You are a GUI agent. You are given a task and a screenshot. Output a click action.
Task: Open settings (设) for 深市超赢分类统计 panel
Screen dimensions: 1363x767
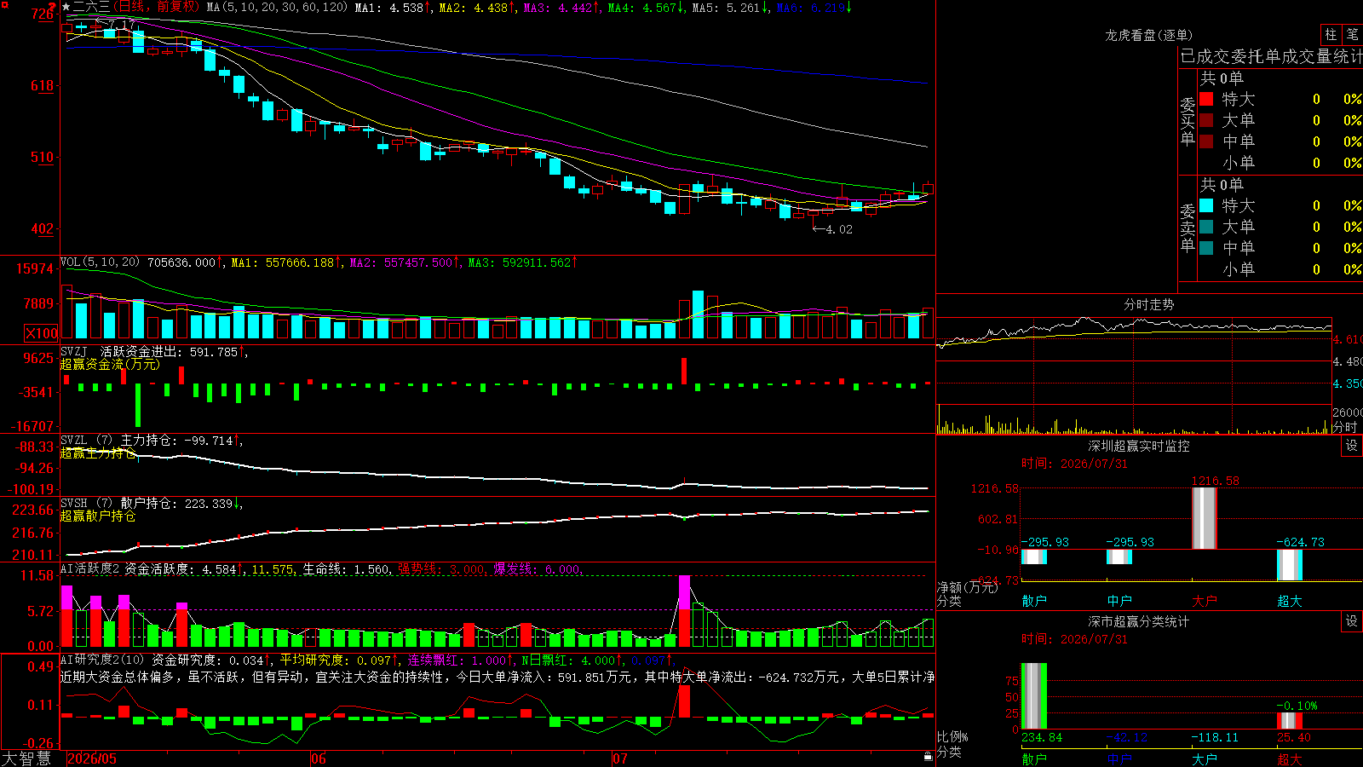1351,621
